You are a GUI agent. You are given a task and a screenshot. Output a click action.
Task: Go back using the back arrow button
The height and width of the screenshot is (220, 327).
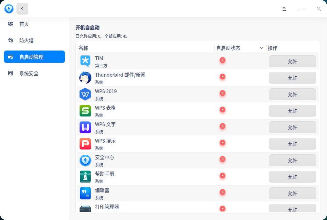click(22, 9)
